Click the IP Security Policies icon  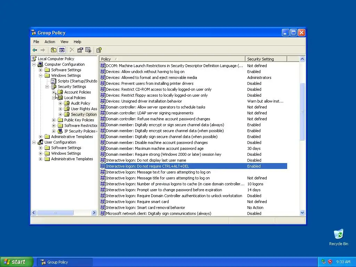[x=60, y=131]
